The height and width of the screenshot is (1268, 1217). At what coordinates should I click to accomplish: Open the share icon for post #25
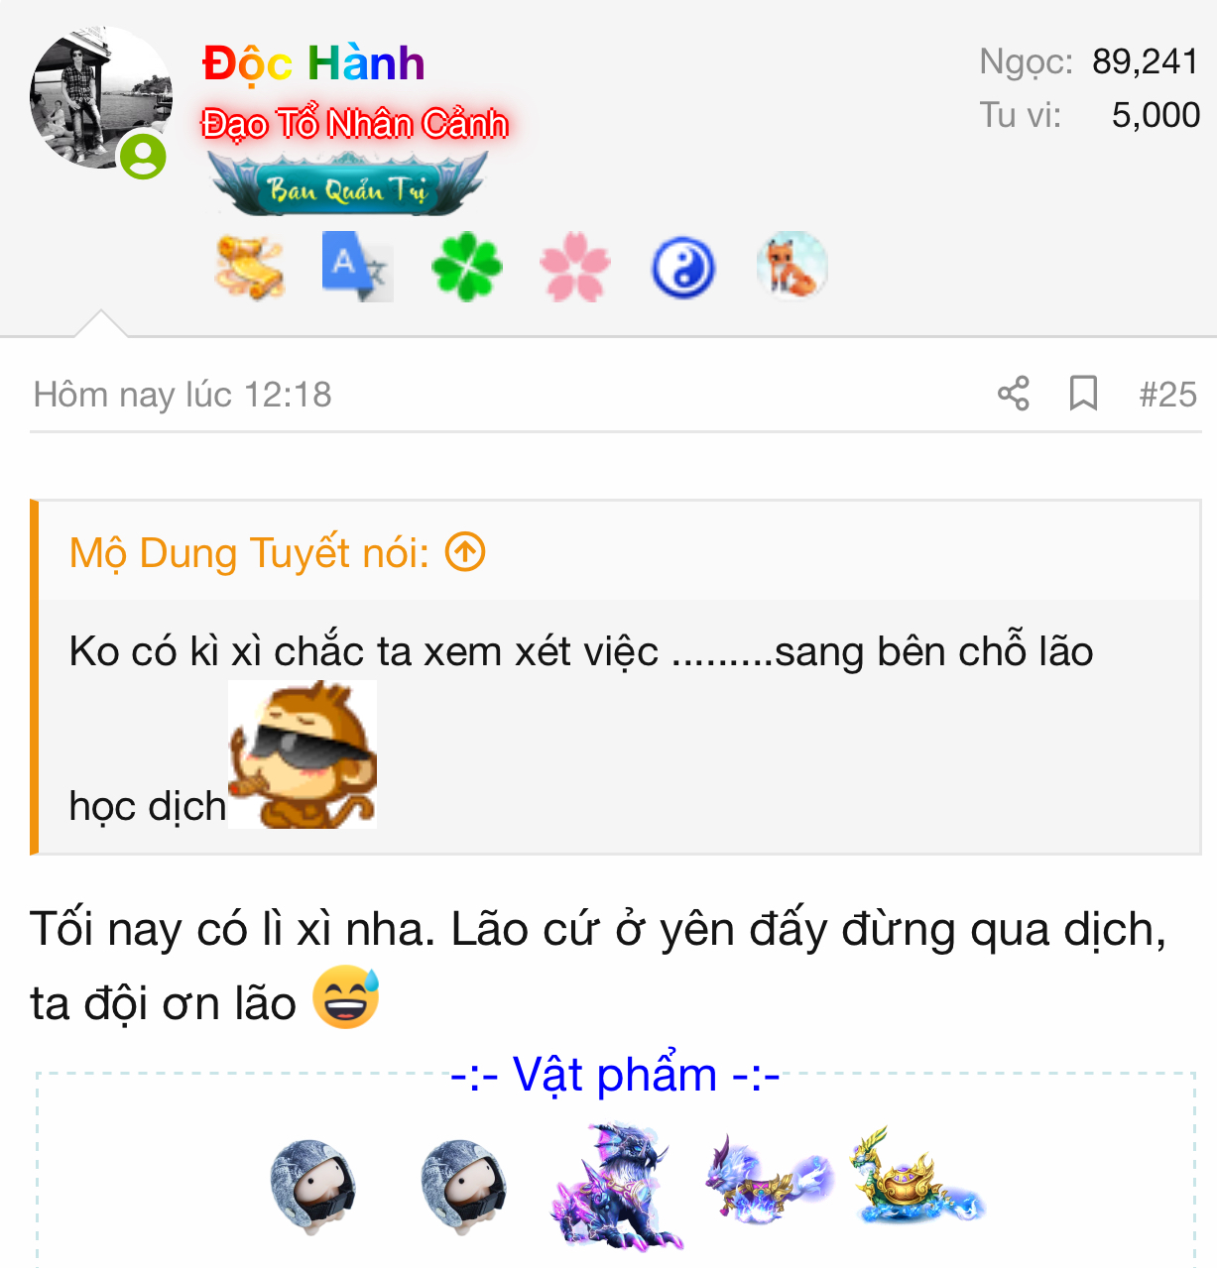(1013, 394)
